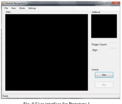
Task: Click the window title Gesture Recognition
Action: pyautogui.click(x=15, y=3)
